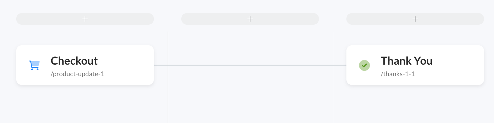Add a step using the gray bar over Checkout
The image size is (494, 123).
click(85, 19)
